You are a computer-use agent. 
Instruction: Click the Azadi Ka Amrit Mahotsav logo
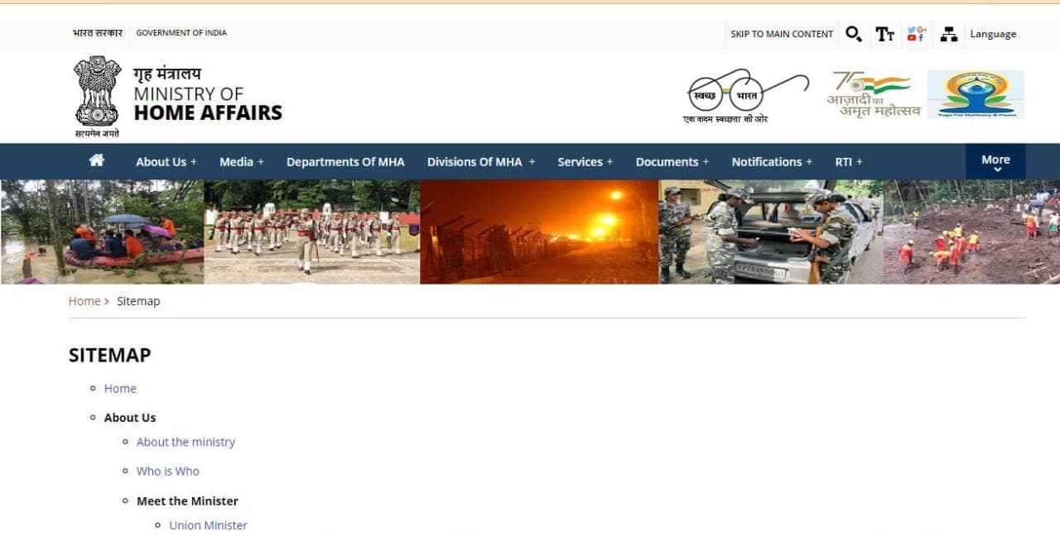pyautogui.click(x=873, y=94)
